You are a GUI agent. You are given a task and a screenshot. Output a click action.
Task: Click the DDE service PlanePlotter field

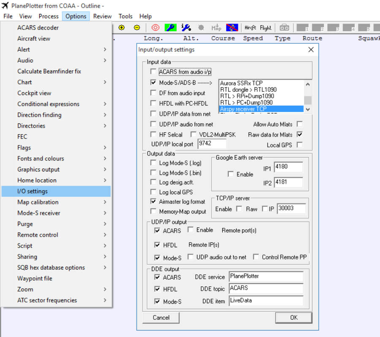(x=266, y=276)
